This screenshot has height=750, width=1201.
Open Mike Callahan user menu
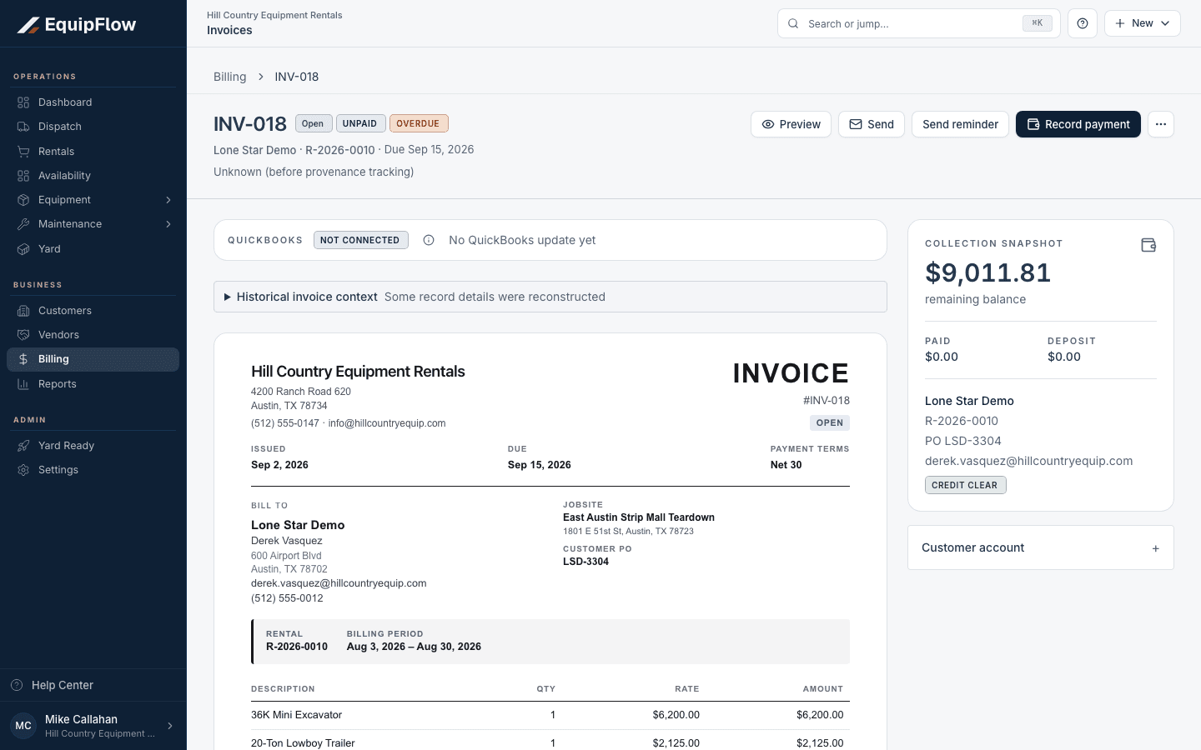click(93, 726)
